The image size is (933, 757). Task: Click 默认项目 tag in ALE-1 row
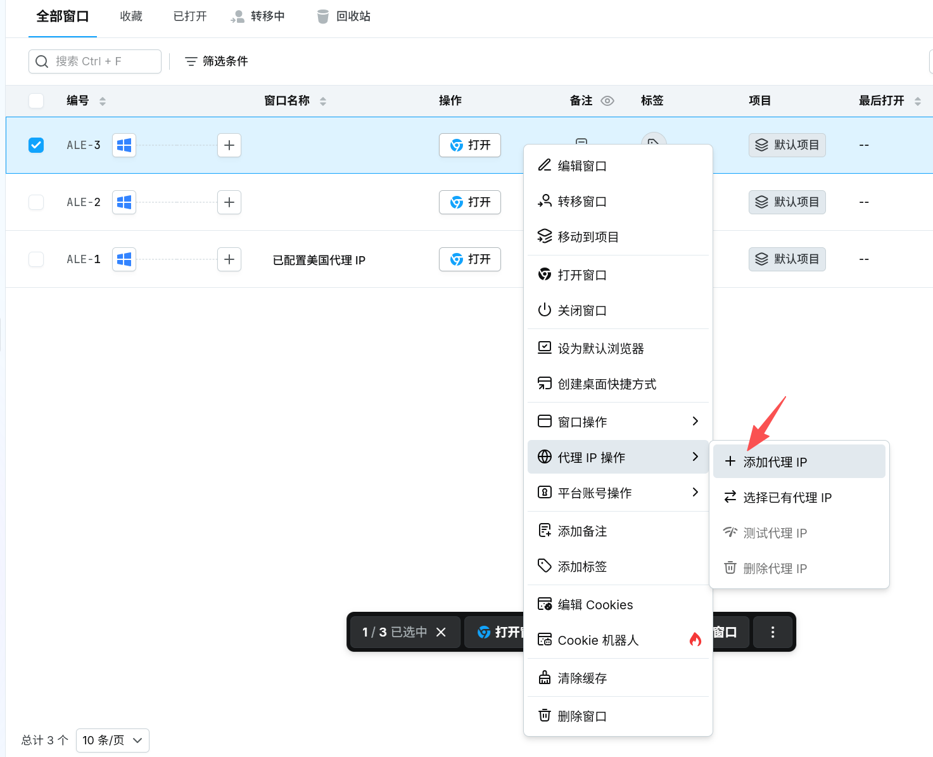[x=787, y=259]
